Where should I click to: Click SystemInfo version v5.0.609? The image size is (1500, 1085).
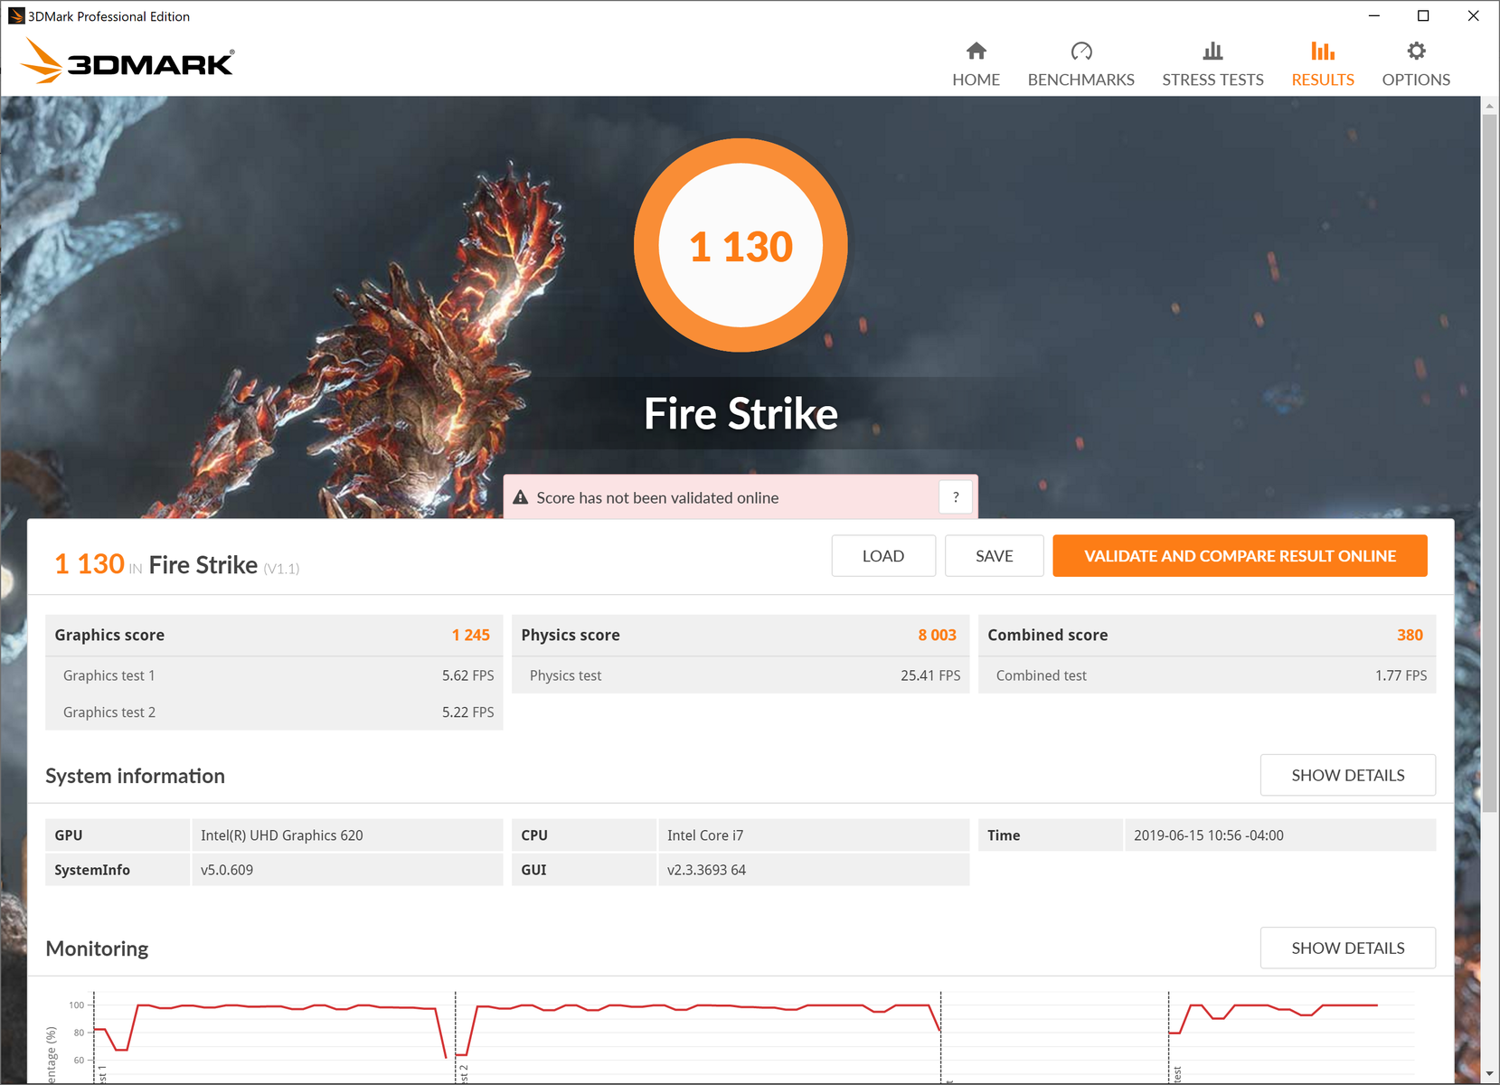pos(227,870)
